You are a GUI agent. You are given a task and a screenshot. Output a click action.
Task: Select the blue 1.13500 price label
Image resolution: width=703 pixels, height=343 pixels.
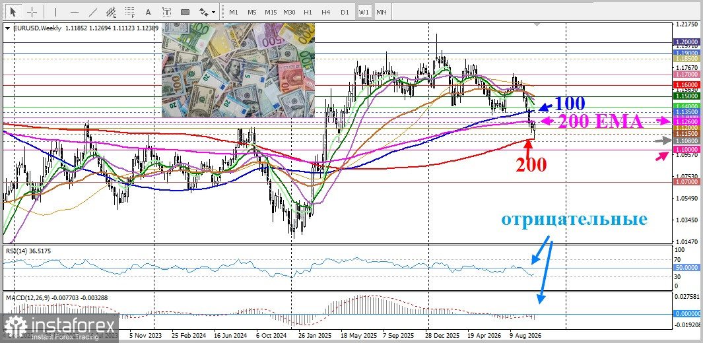click(x=686, y=112)
